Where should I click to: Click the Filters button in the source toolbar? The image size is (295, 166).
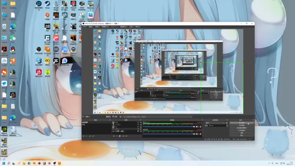115,117
